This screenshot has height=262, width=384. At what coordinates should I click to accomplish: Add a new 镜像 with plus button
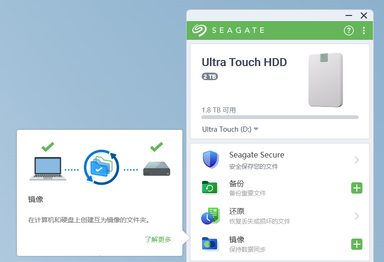[x=357, y=244]
